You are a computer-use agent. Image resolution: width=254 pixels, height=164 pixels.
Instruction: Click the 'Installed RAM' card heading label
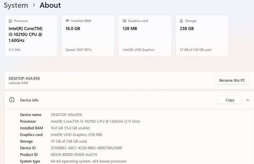(x=81, y=21)
